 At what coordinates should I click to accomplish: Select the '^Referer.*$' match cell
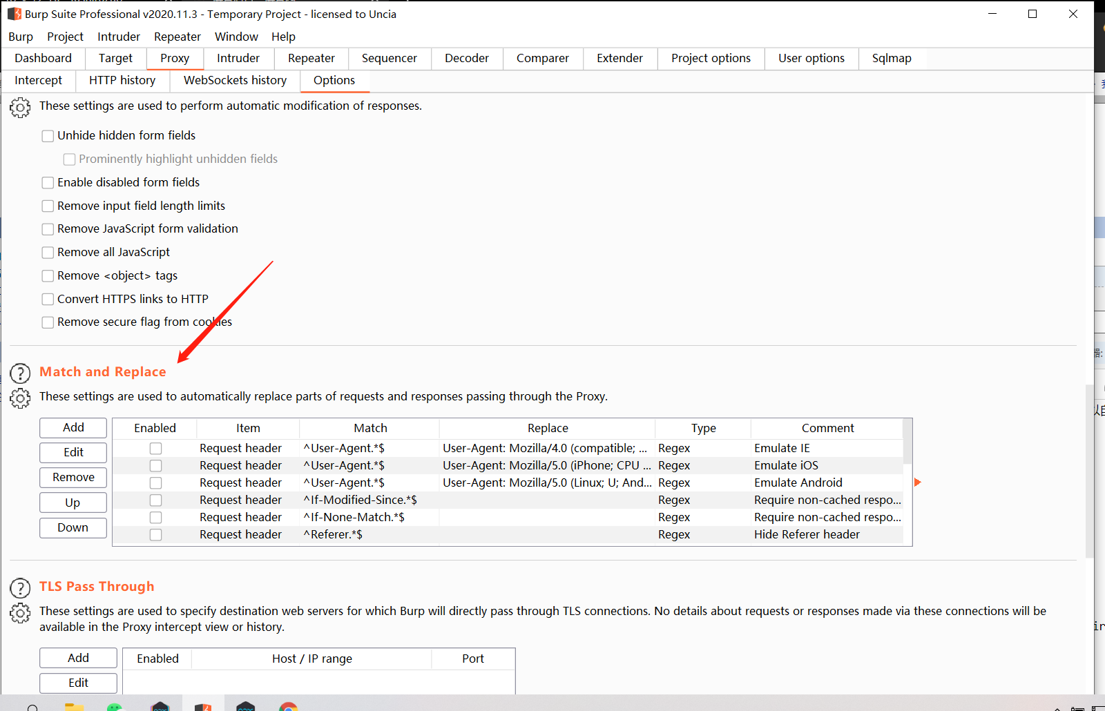369,535
